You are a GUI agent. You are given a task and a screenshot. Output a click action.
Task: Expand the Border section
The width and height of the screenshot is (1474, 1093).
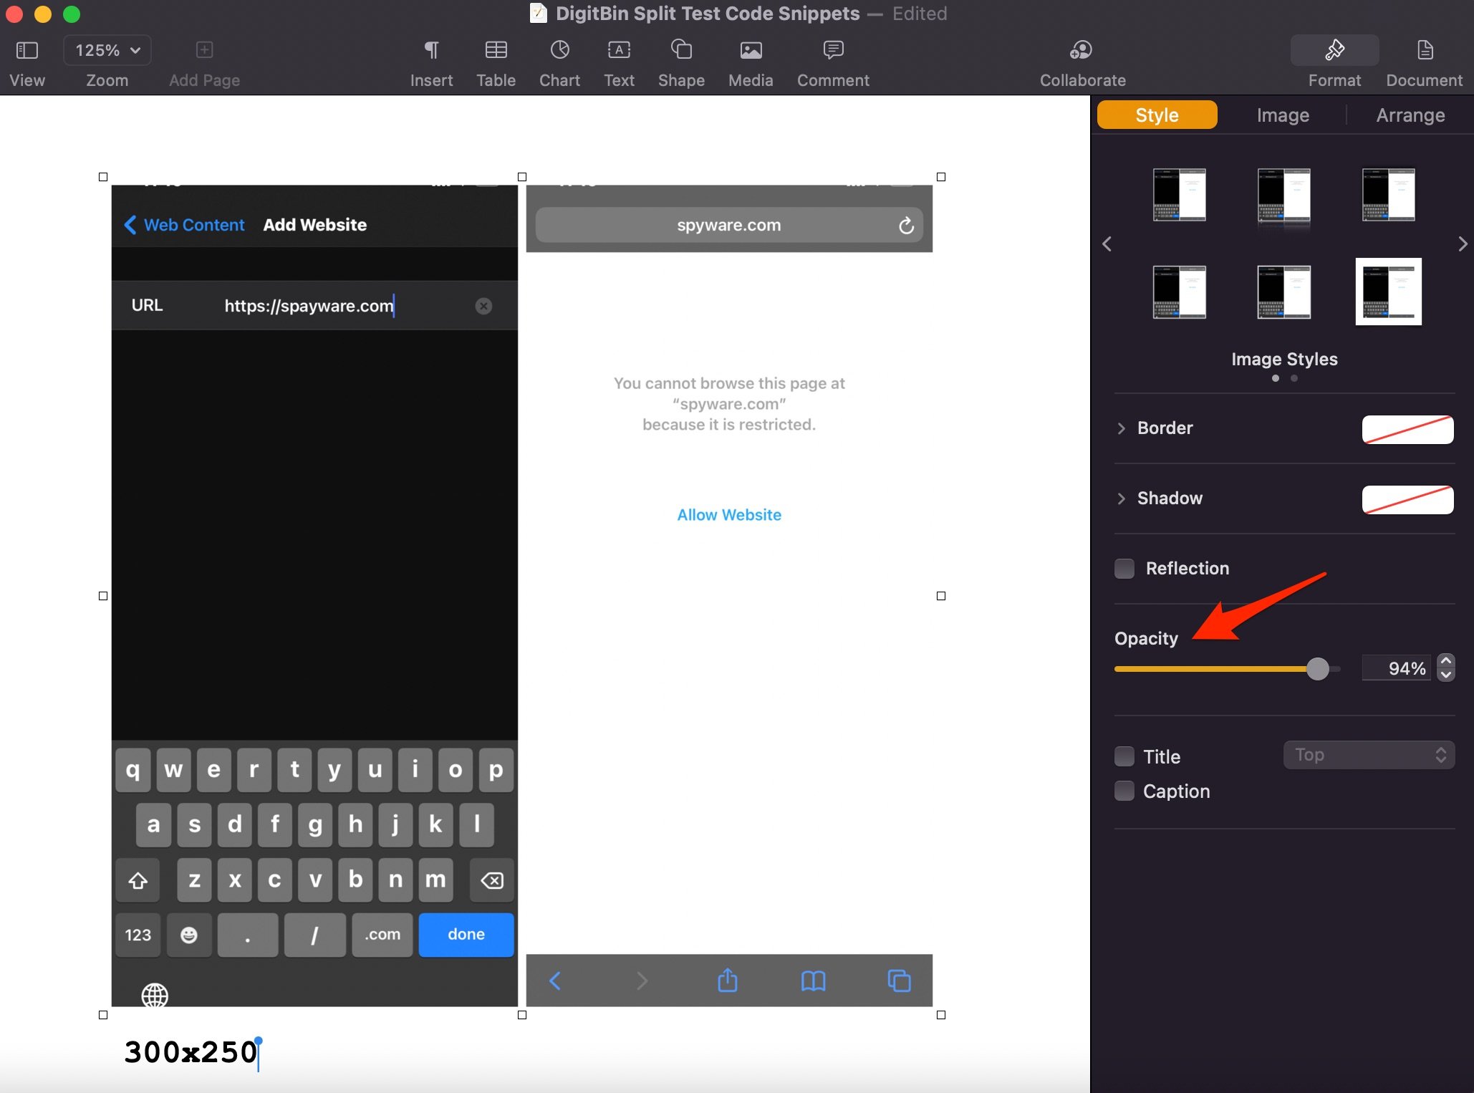[1122, 428]
